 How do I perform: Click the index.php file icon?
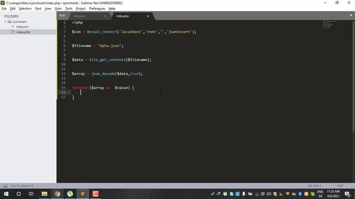click(13, 32)
